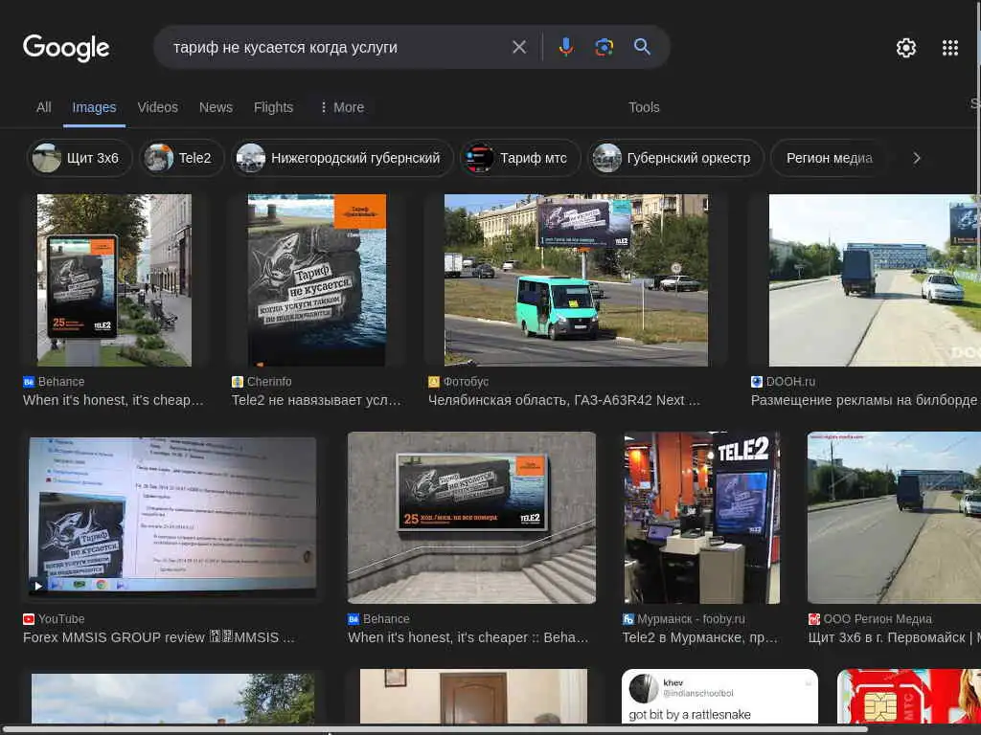Select Регион медиа filter chip

click(829, 158)
